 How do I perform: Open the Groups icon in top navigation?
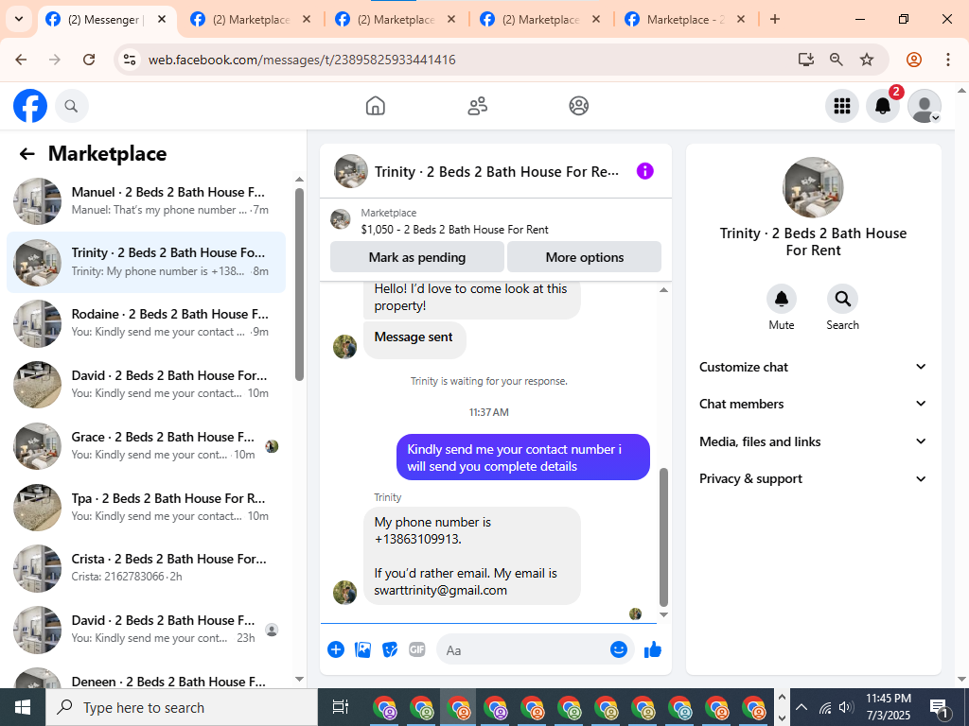578,106
